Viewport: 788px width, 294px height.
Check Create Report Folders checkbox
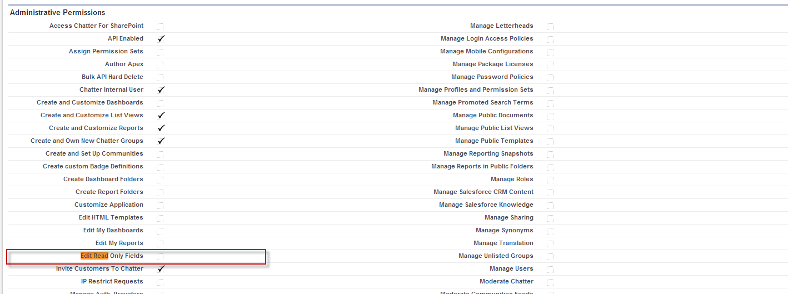pyautogui.click(x=160, y=192)
